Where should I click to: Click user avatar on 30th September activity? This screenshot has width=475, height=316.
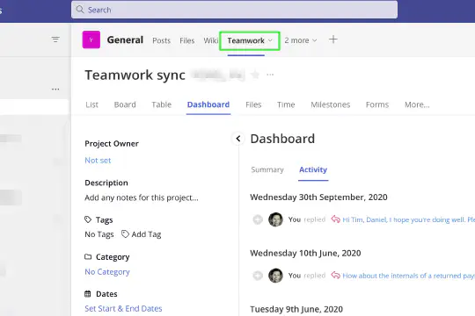(x=275, y=219)
